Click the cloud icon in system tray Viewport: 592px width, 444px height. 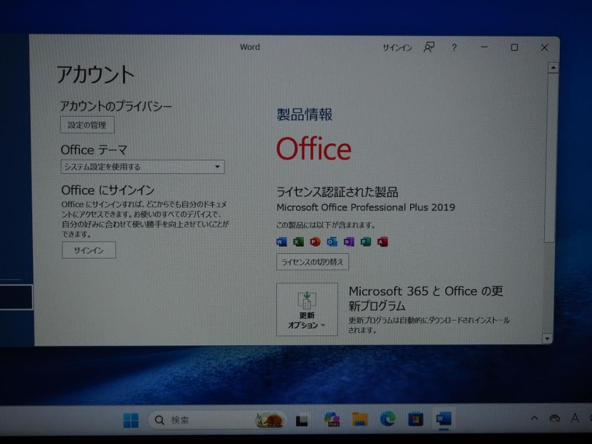[555, 418]
